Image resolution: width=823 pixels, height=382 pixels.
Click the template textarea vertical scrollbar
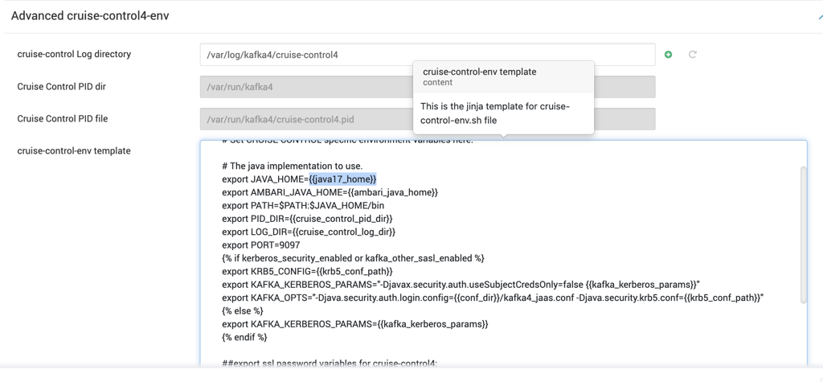[x=803, y=235]
